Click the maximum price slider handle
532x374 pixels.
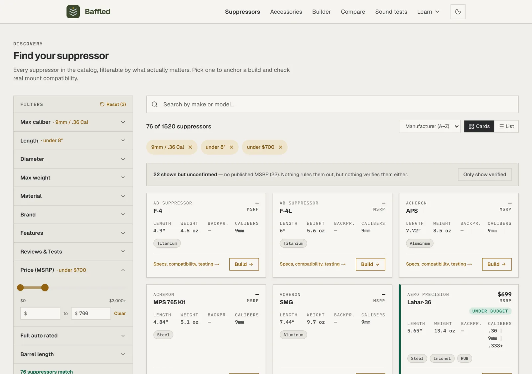(45, 288)
